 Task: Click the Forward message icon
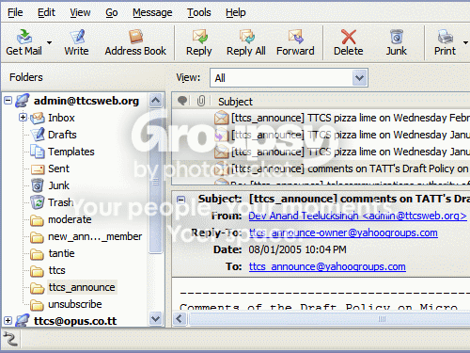[295, 37]
